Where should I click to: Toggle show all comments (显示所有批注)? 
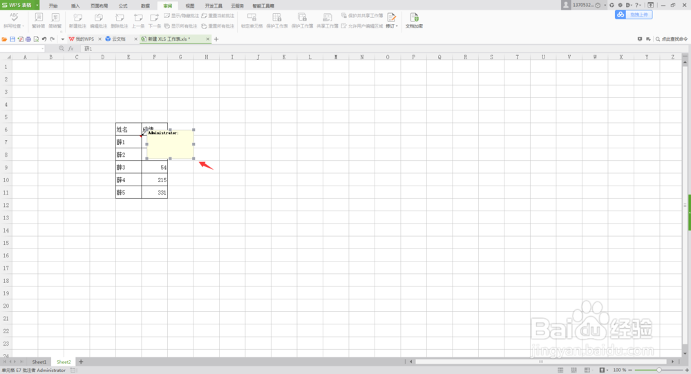coord(181,26)
